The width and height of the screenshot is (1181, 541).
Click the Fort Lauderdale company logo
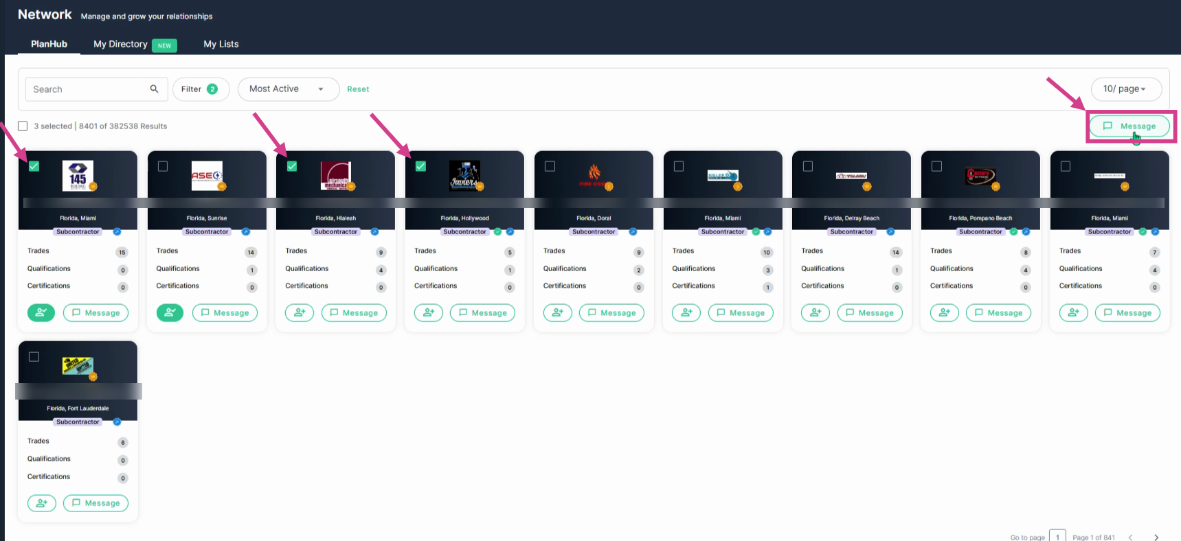78,366
